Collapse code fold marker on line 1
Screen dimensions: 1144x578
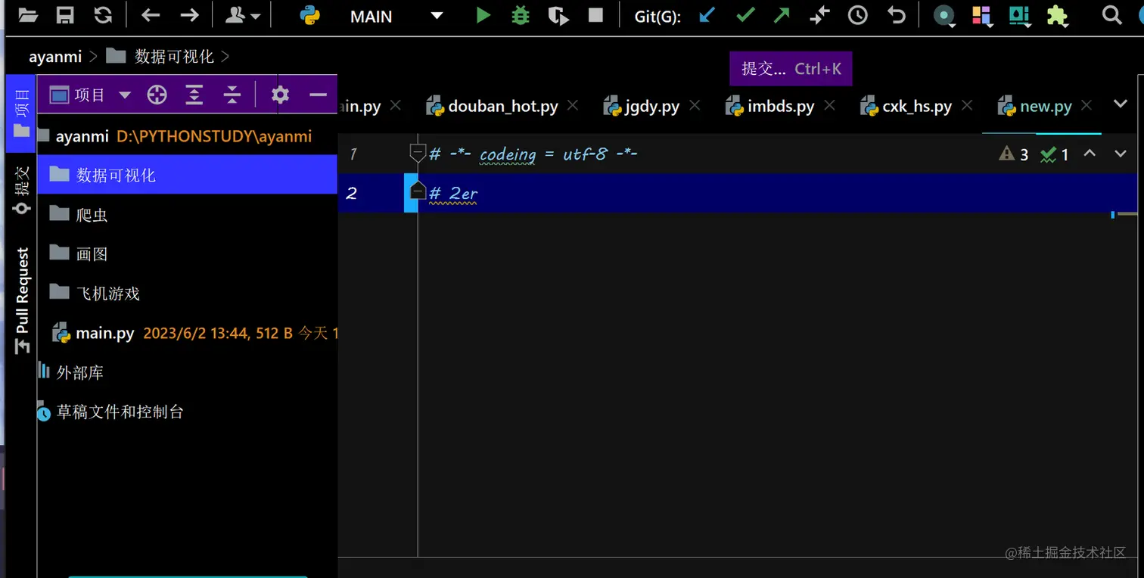(418, 153)
